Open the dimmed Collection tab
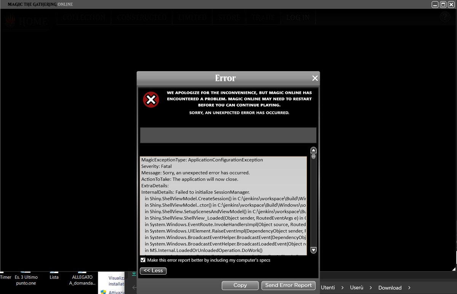Viewport: 457px width, 294px height. coord(84,18)
